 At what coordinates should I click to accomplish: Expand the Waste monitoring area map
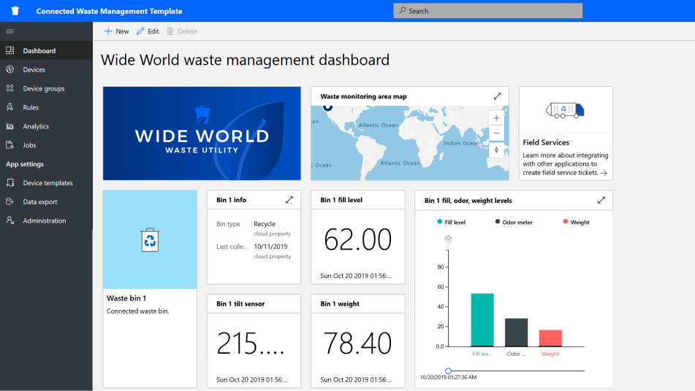(x=498, y=96)
